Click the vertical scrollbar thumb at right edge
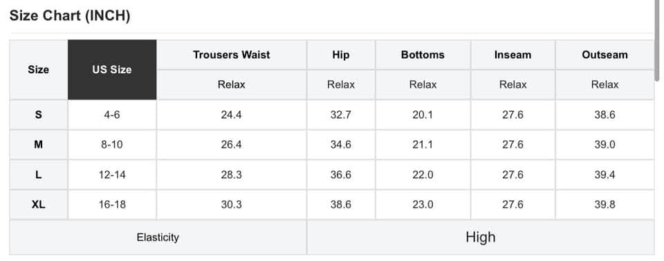The image size is (664, 261). tap(657, 40)
